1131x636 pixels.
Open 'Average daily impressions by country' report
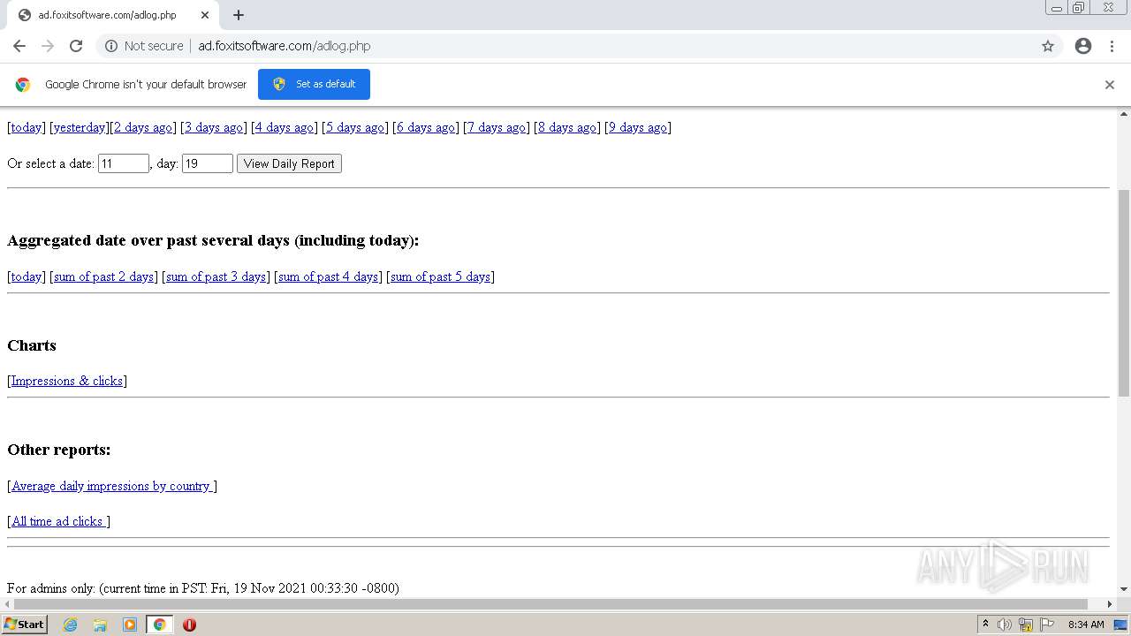[x=112, y=486]
